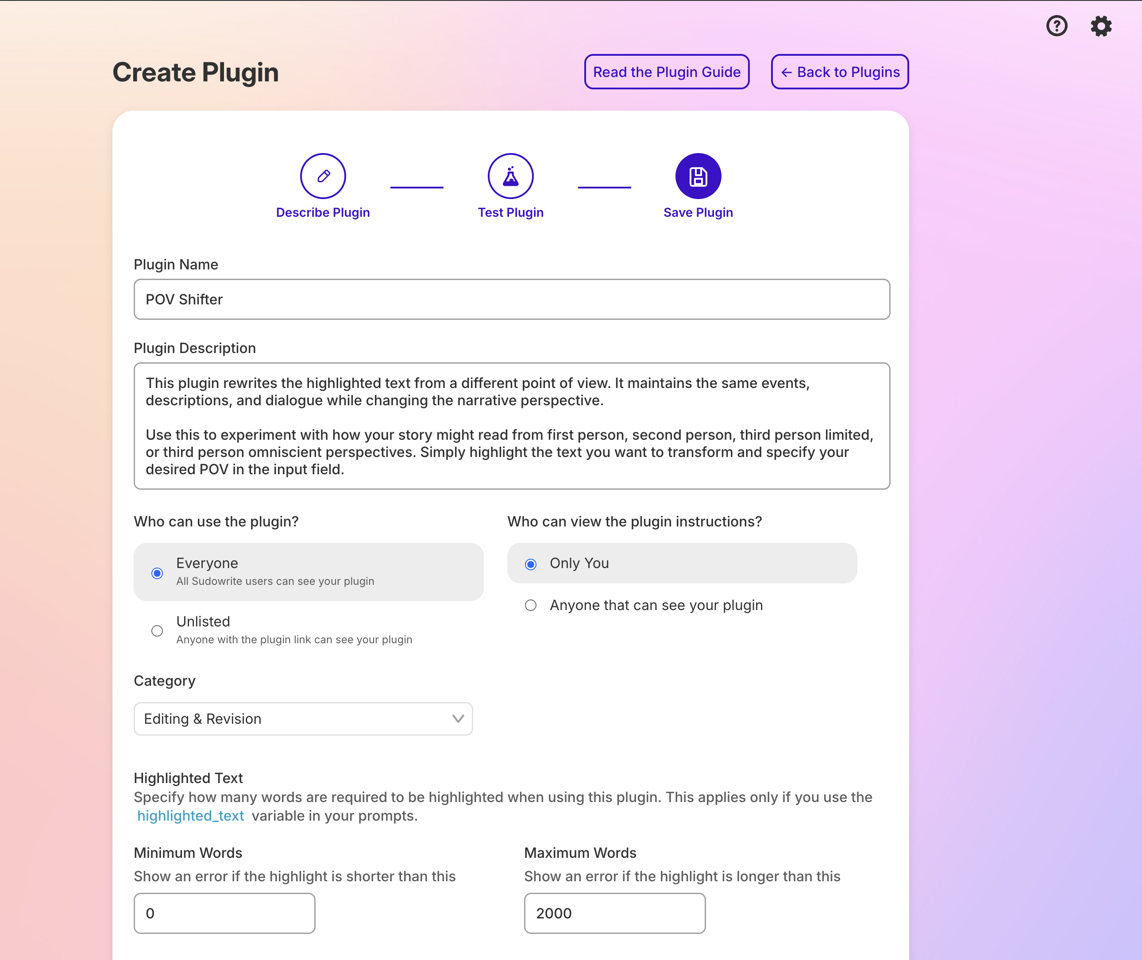1142x960 pixels.
Task: Open settings via the gear icon
Action: click(1100, 26)
